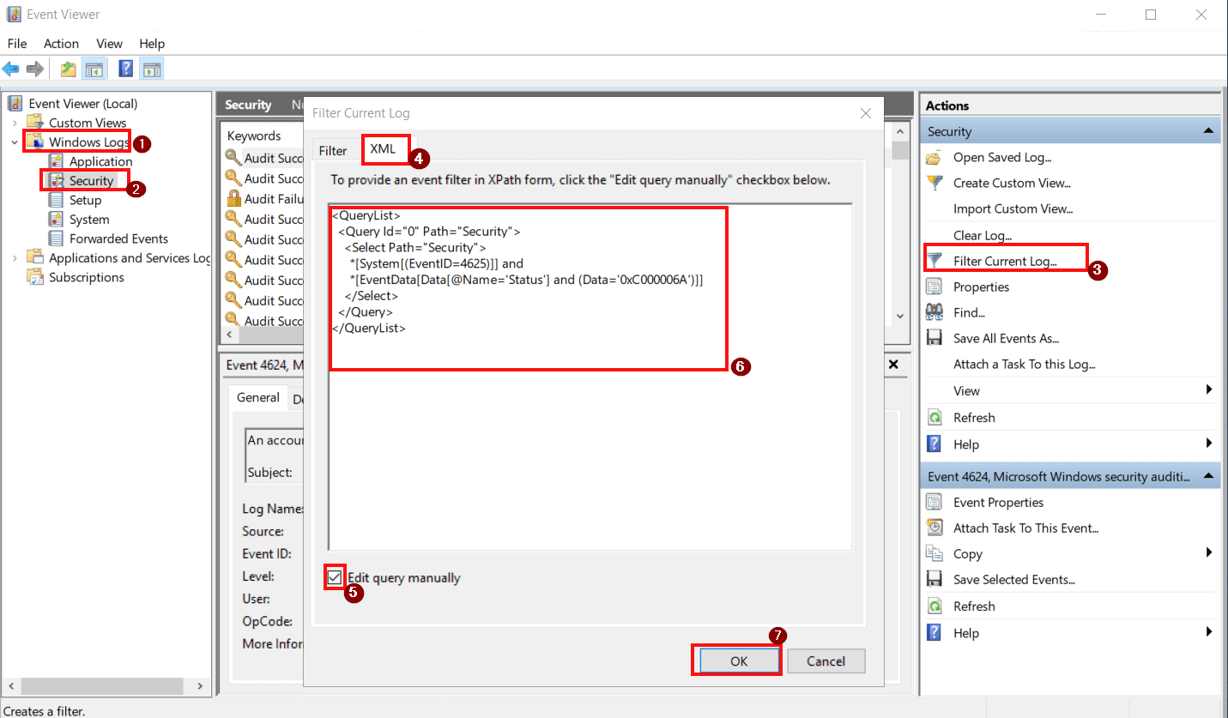Click the Create Custom View funnel icon
The height and width of the screenshot is (718, 1228).
point(934,183)
